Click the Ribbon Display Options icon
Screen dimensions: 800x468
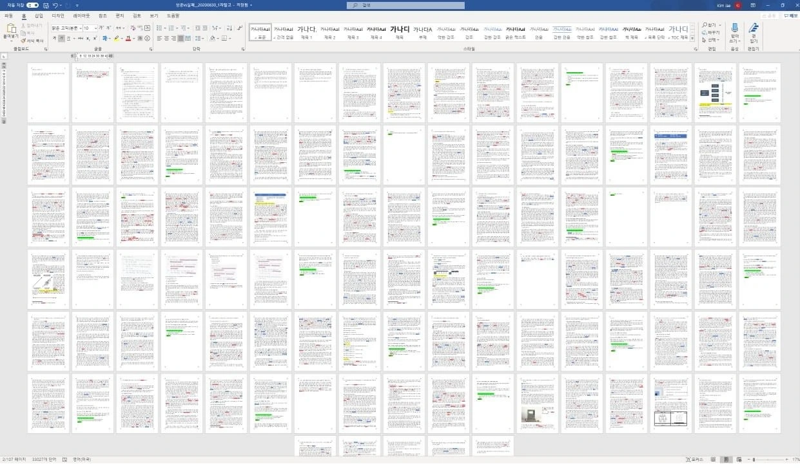point(753,5)
